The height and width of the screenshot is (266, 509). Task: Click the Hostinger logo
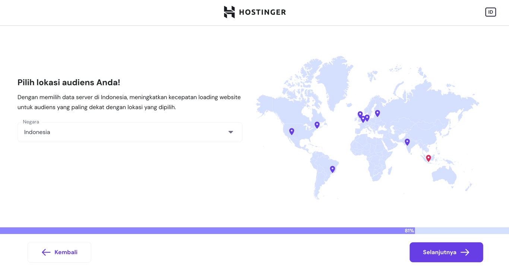pyautogui.click(x=255, y=12)
